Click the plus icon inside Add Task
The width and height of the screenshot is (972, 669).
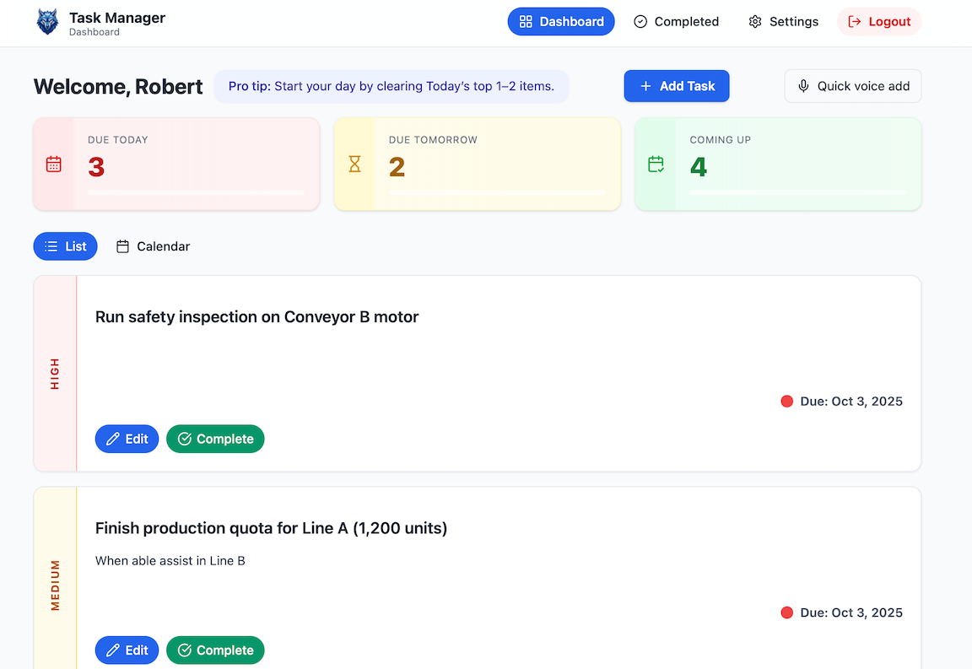coord(645,86)
